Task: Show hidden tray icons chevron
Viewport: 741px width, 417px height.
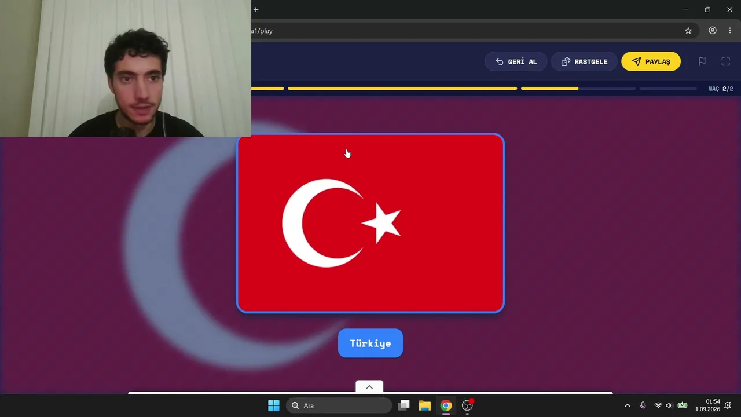Action: (x=627, y=405)
